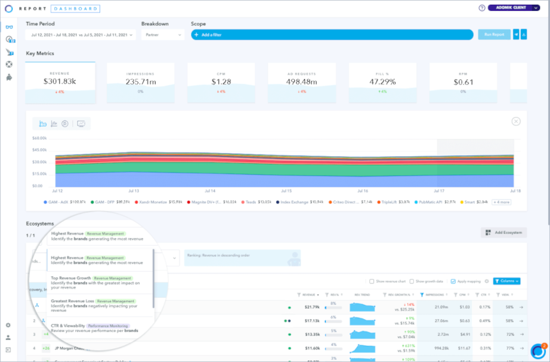Sort by Revenue column arrow
The width and height of the screenshot is (550, 362).
(x=318, y=295)
